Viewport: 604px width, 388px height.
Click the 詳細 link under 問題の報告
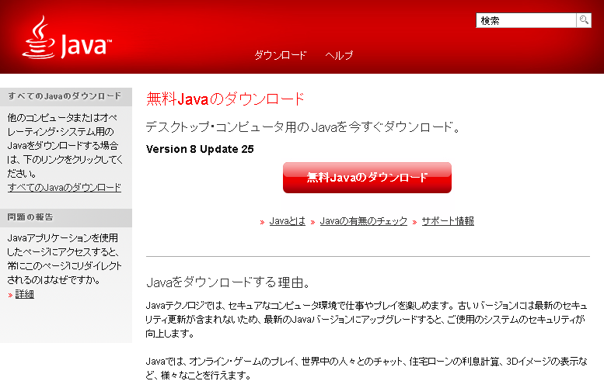click(25, 295)
